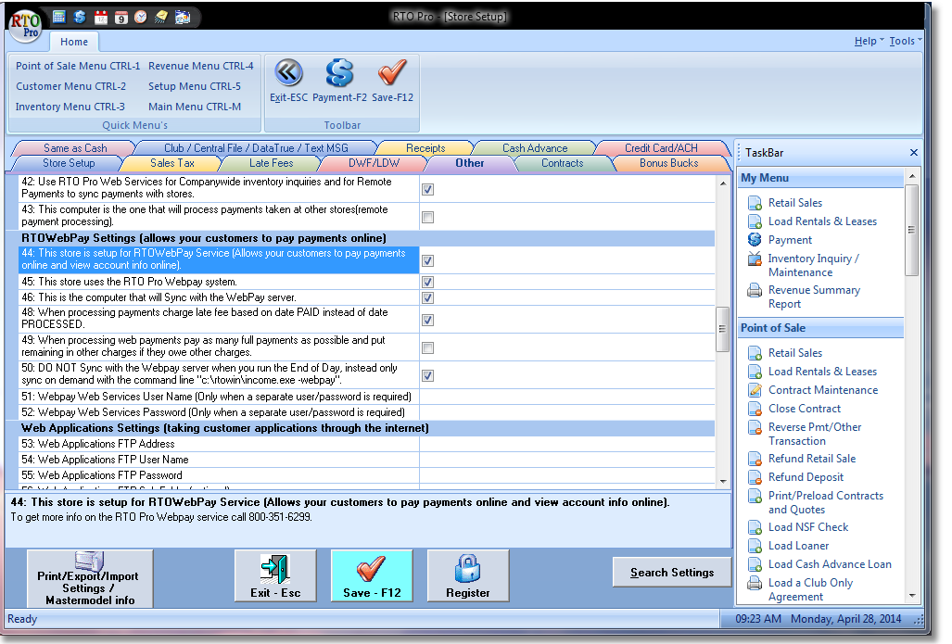
Task: Open Contract Maintenance in the TaskBar panel
Action: pos(822,390)
